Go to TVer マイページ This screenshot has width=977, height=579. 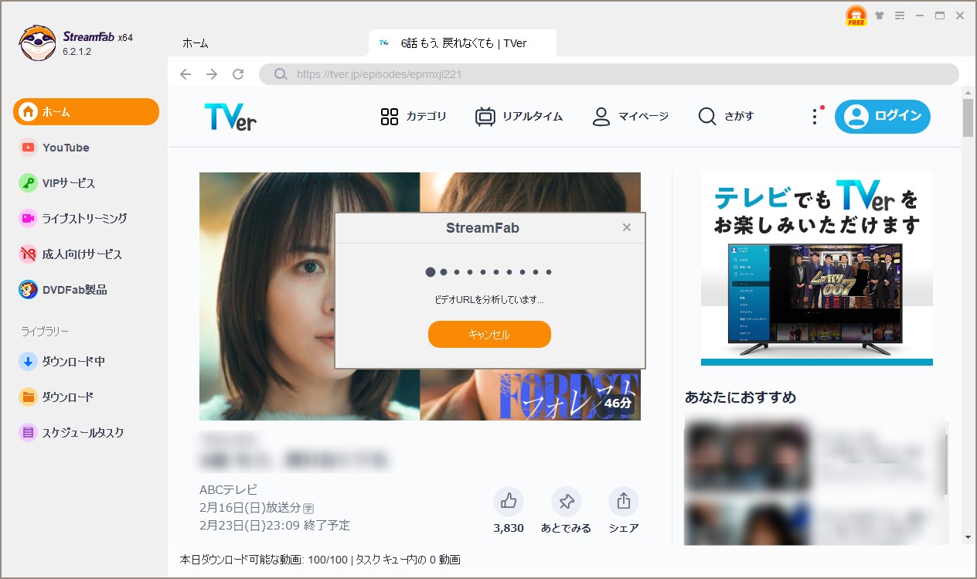[x=630, y=117]
